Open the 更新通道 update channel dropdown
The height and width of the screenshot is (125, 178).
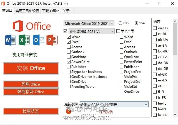(114, 105)
